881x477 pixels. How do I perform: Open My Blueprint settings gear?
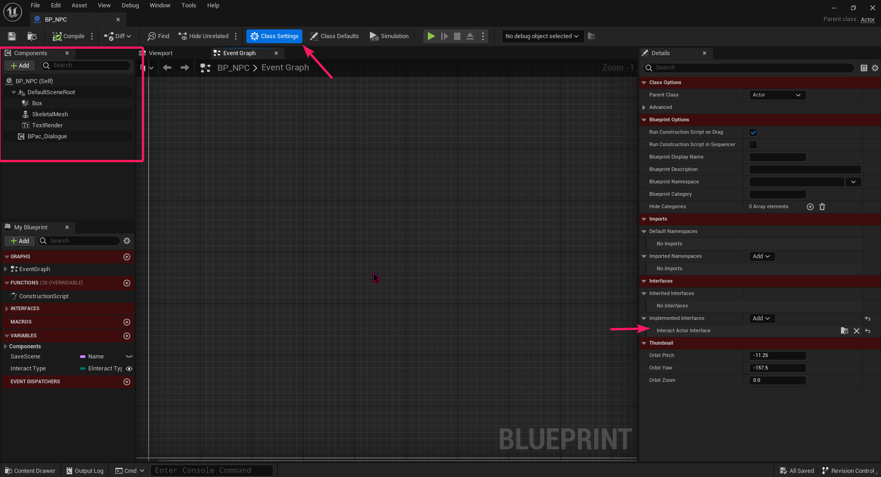(x=127, y=241)
